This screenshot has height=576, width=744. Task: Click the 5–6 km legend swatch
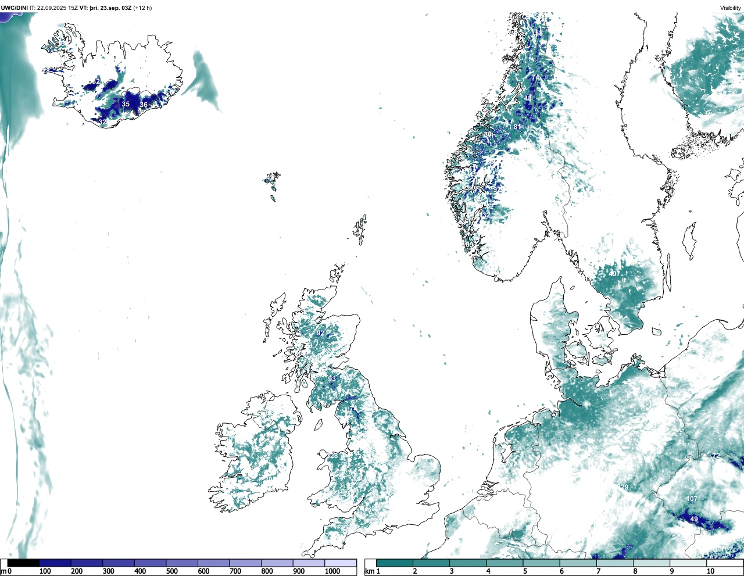pyautogui.click(x=542, y=563)
